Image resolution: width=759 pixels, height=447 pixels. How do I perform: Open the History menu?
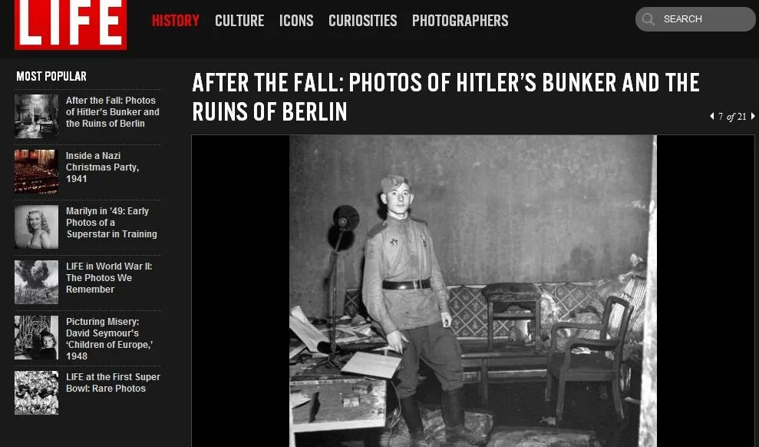coord(175,21)
